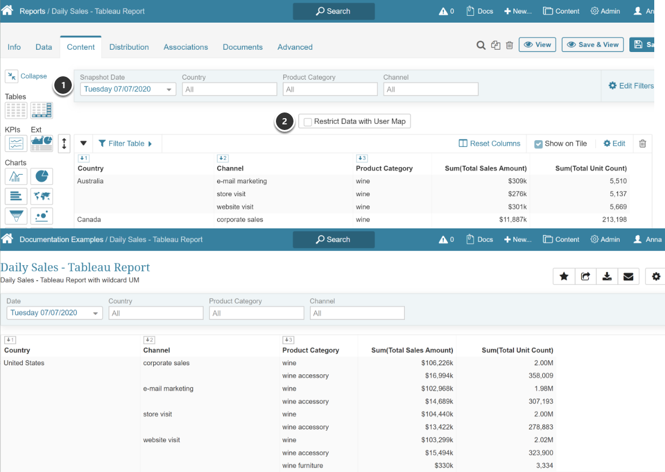Add a pie chart from the Charts panel
The height and width of the screenshot is (472, 665).
41,176
